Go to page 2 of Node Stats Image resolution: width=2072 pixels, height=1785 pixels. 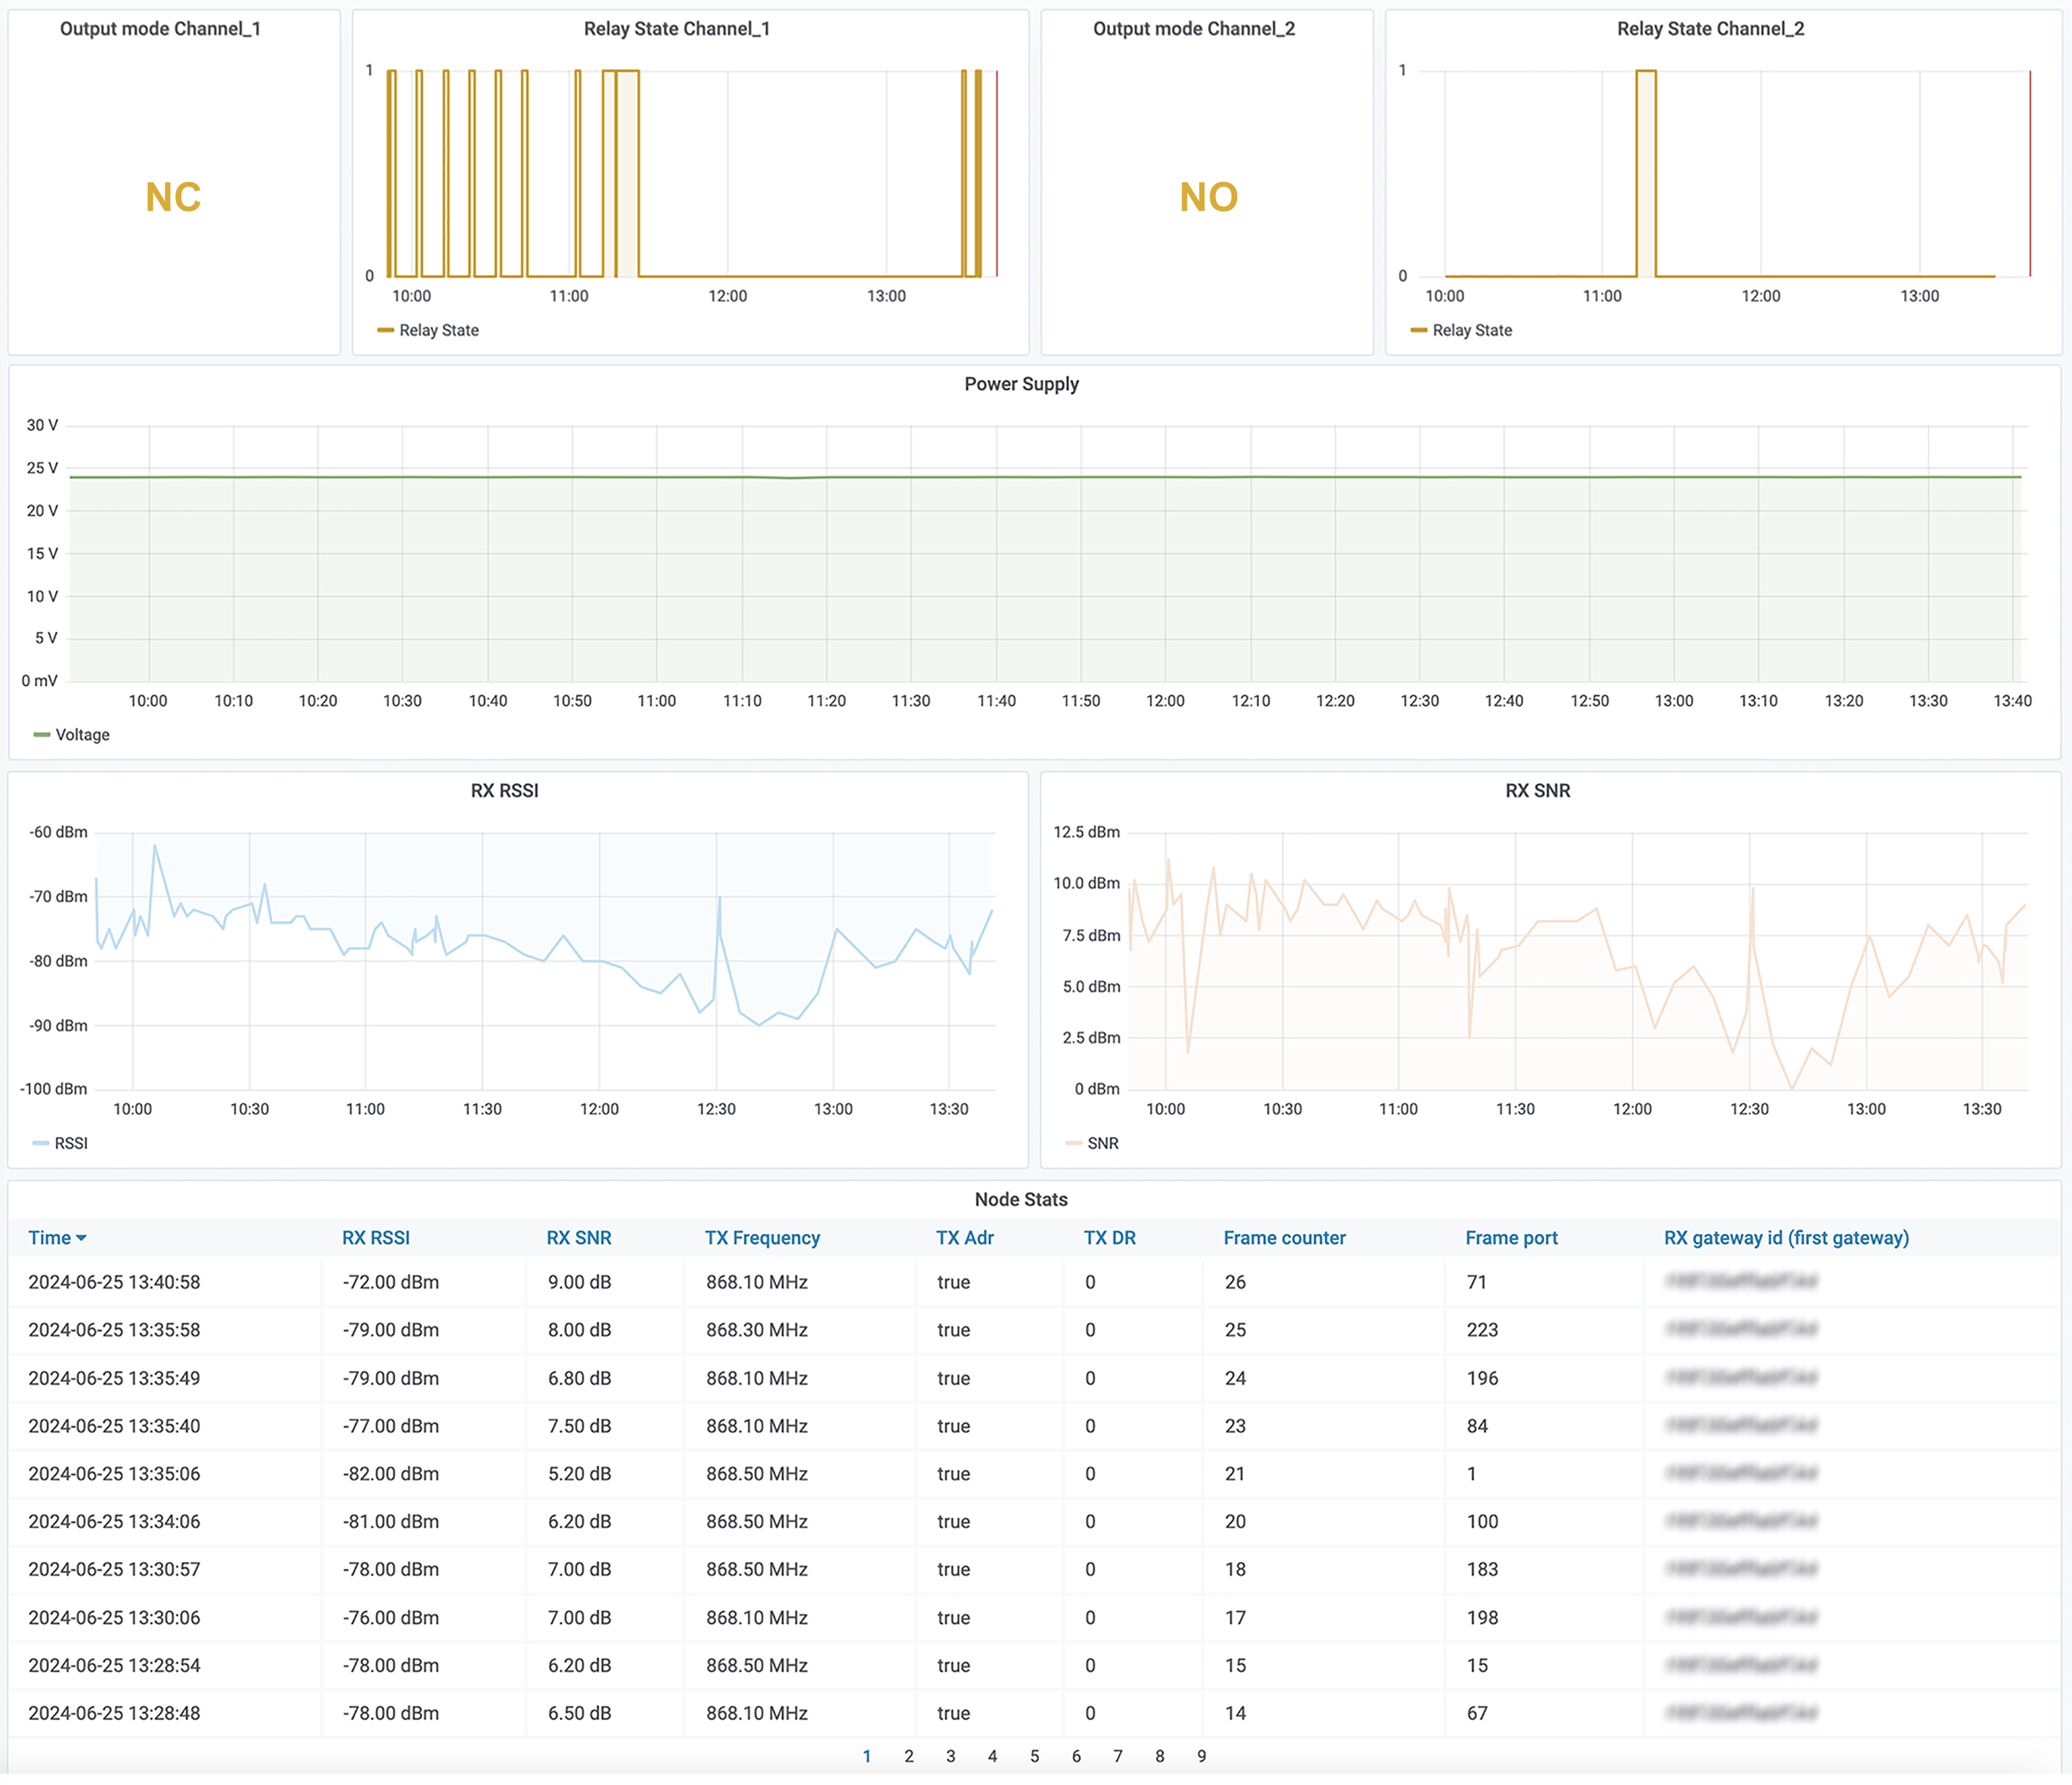[x=908, y=1756]
